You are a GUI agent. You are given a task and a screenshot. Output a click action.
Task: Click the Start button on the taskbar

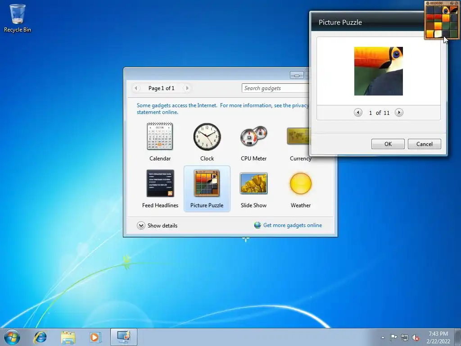(x=12, y=337)
